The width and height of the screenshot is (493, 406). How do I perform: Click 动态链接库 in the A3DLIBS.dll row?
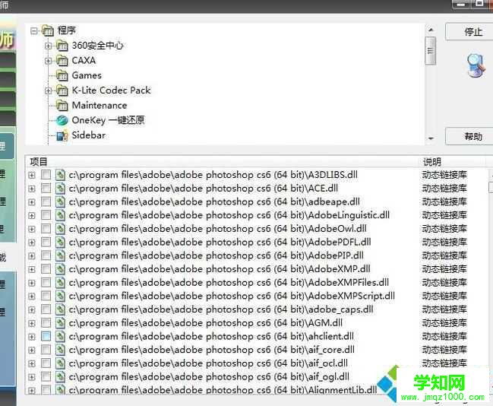(444, 175)
